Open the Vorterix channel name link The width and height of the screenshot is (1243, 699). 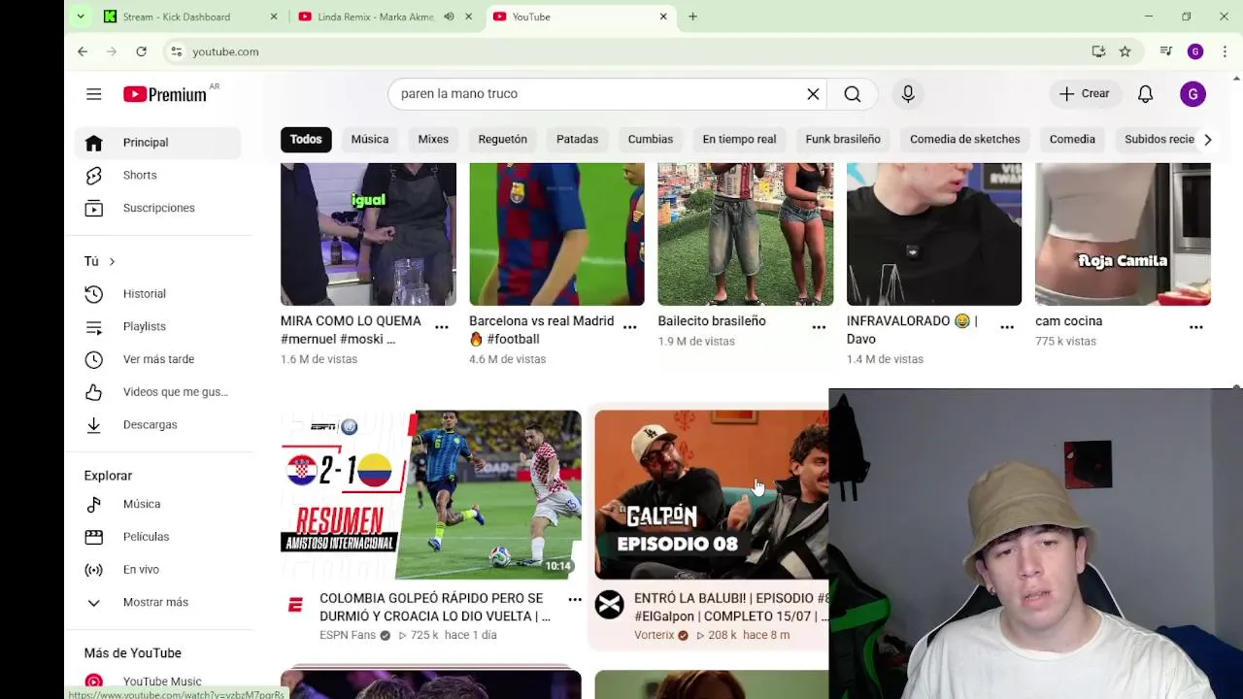point(654,635)
